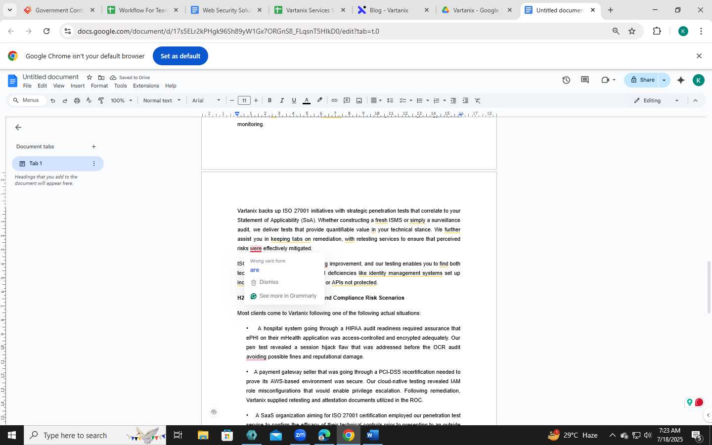Insert a link with the toolbar icon
This screenshot has height=445, width=712.
coord(334,100)
